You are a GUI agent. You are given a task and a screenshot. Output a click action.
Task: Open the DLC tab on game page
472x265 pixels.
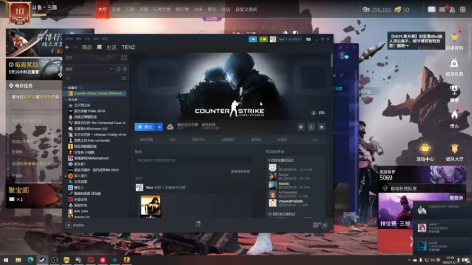click(x=172, y=140)
